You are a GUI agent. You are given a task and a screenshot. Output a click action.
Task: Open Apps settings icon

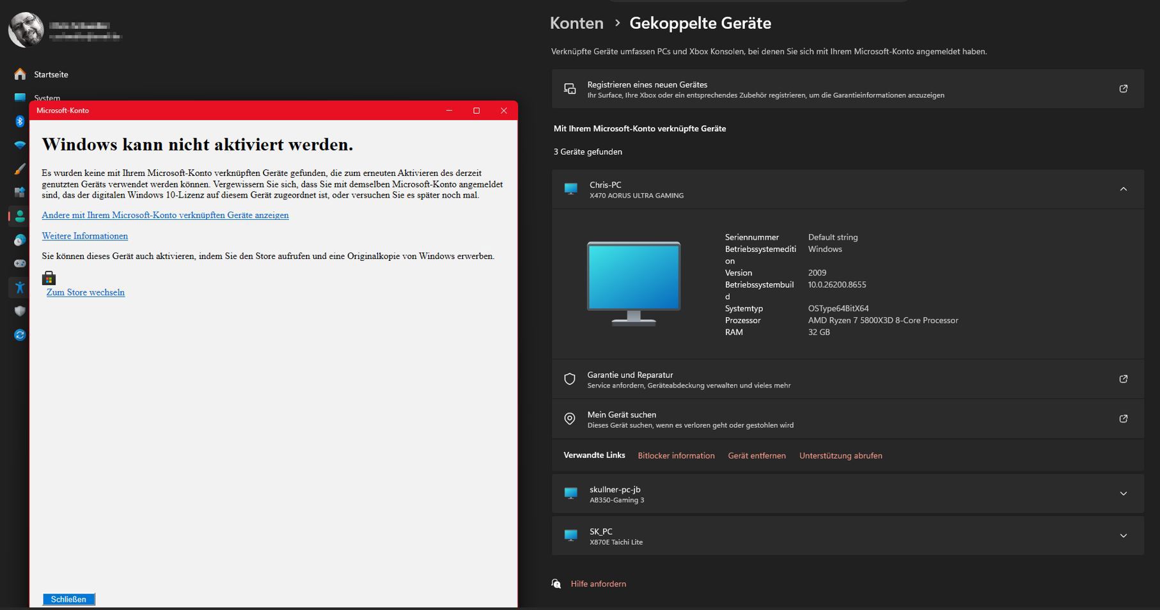(20, 192)
